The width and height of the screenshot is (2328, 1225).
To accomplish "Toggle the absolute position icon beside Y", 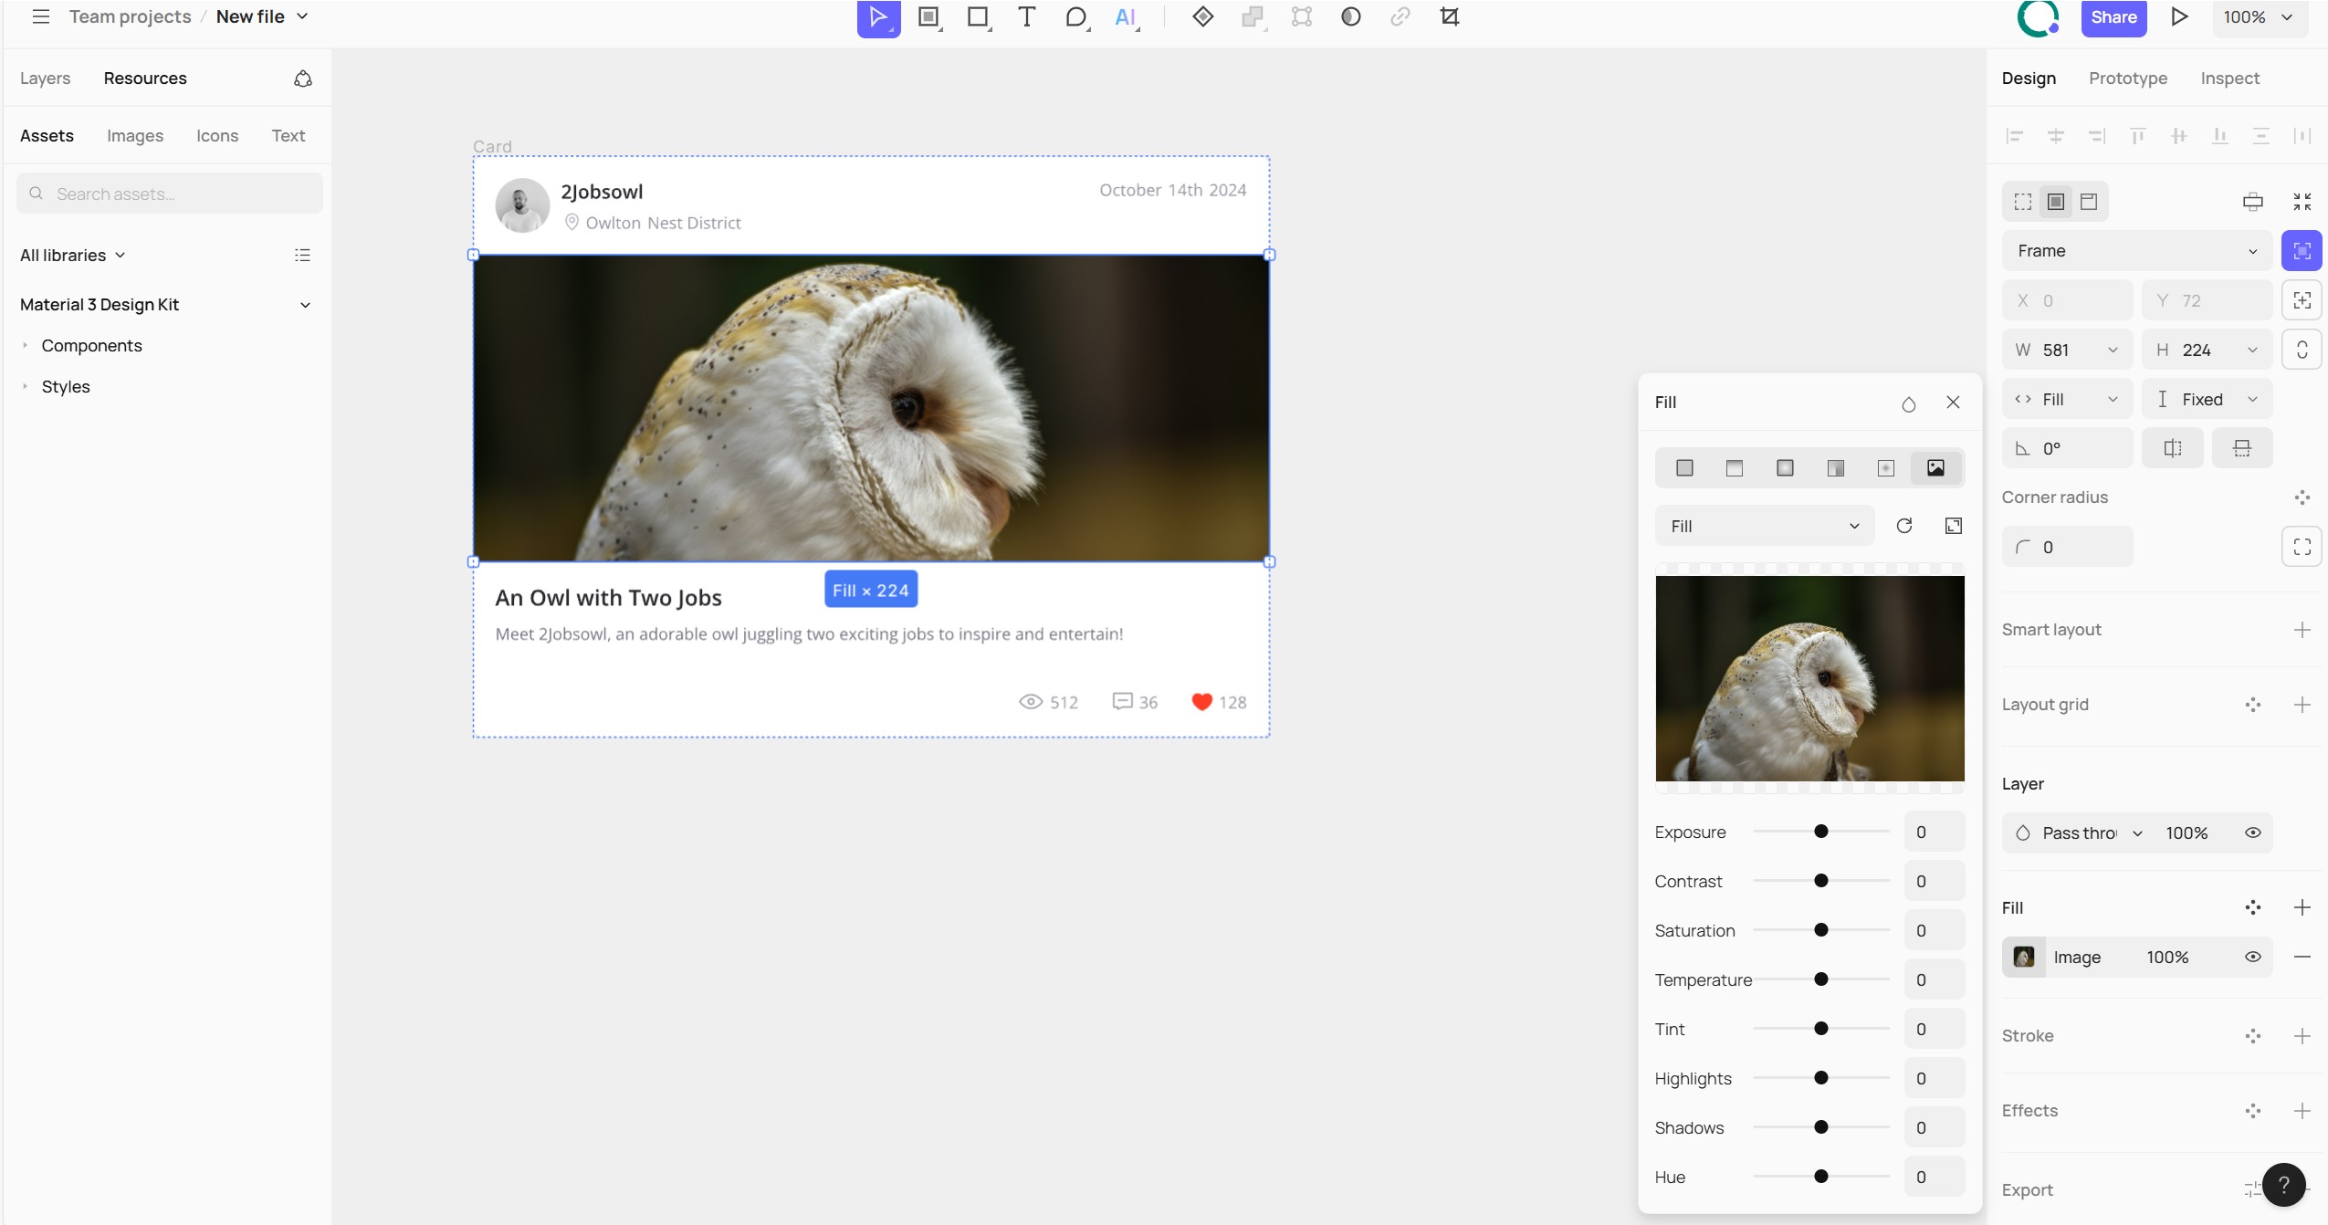I will pos(2302,300).
